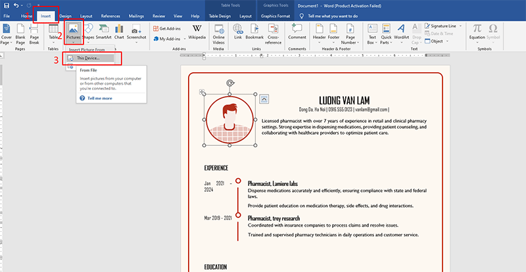Image resolution: width=526 pixels, height=272 pixels.
Task: Open Quick Parts menu
Action: (x=386, y=35)
